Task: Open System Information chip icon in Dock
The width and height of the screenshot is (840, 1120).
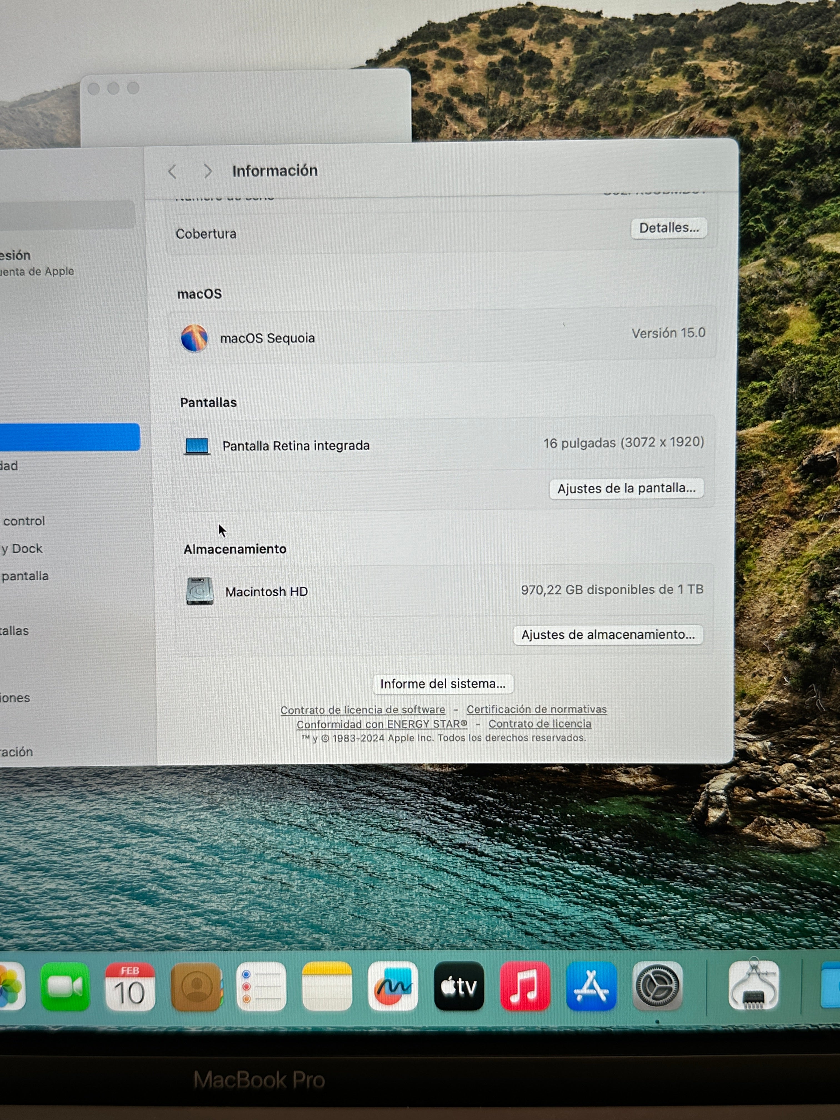Action: coord(753,984)
